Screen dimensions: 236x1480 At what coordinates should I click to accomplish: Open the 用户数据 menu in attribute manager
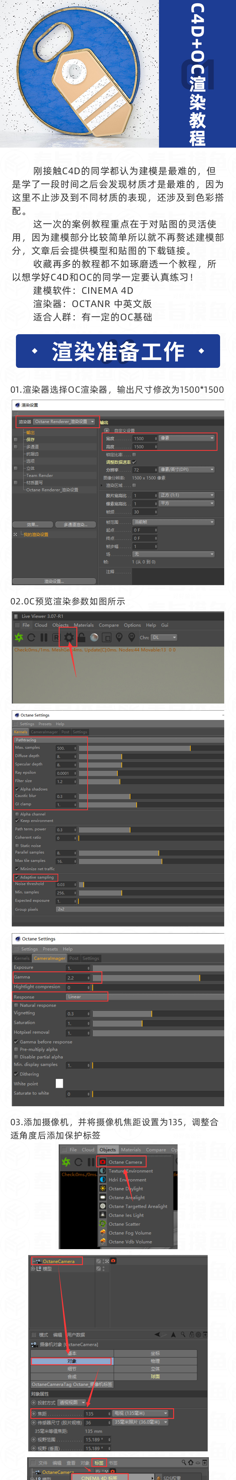pyautogui.click(x=75, y=1335)
